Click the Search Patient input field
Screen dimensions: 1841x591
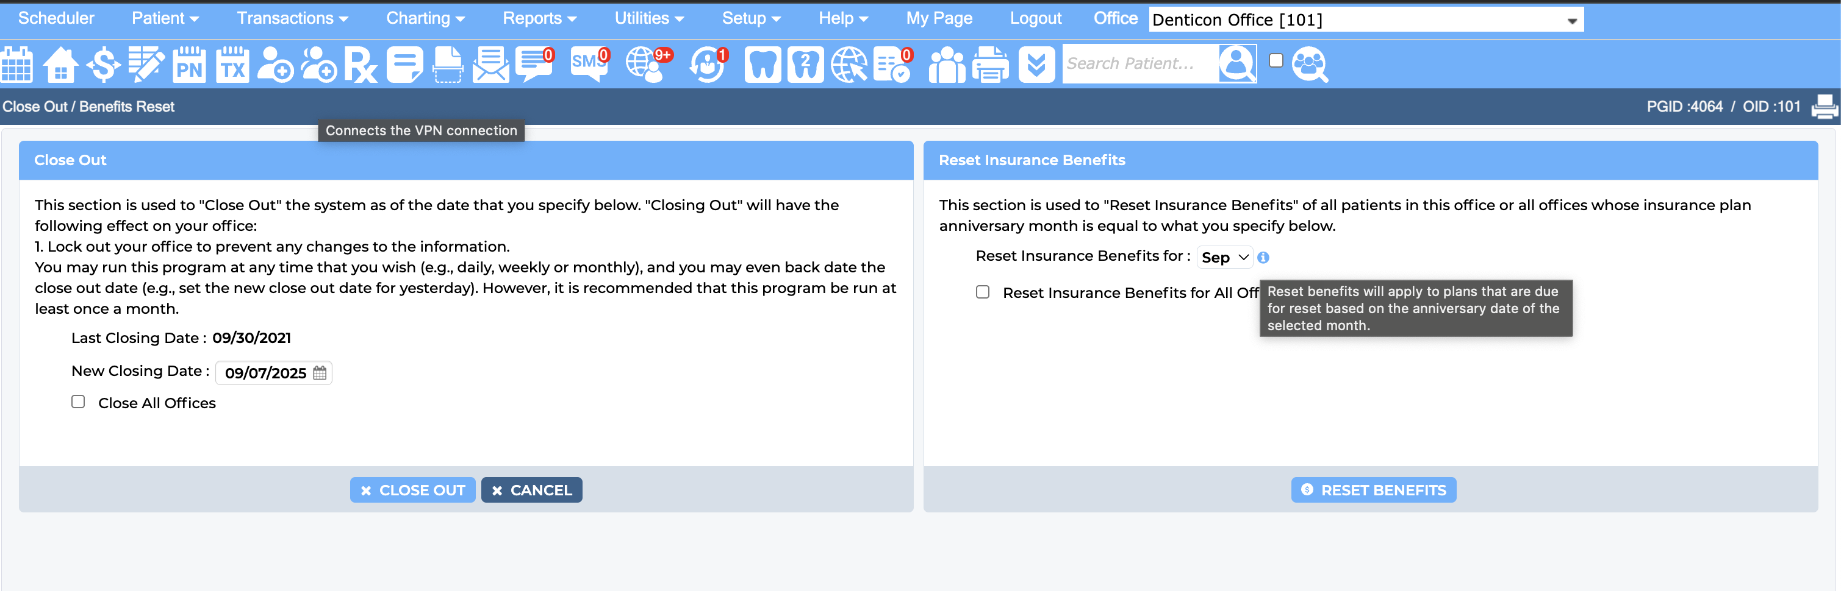(1140, 63)
